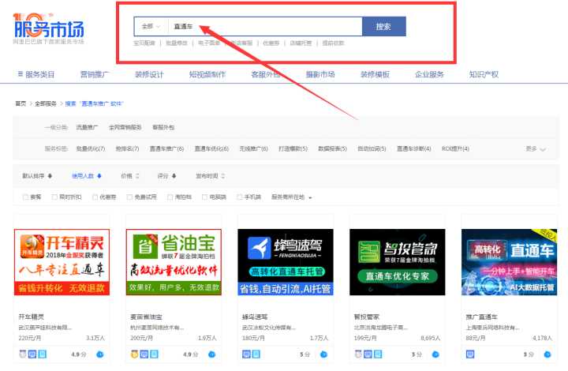This screenshot has width=568, height=371.
Task: Click the blue contact icon under 蜂鸟速驾
Action: point(324,354)
